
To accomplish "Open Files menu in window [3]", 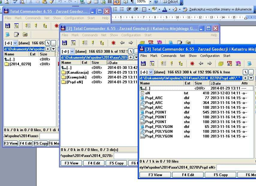I will 143,56.
